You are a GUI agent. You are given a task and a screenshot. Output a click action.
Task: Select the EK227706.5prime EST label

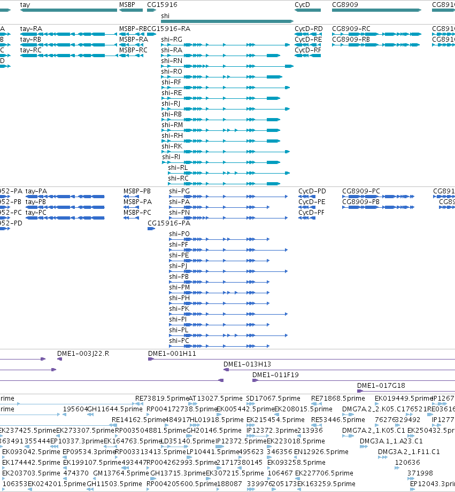(325, 473)
